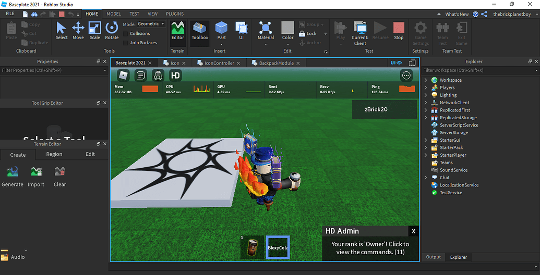Expand the ReplicatedStorage node
The height and width of the screenshot is (275, 540).
point(426,118)
